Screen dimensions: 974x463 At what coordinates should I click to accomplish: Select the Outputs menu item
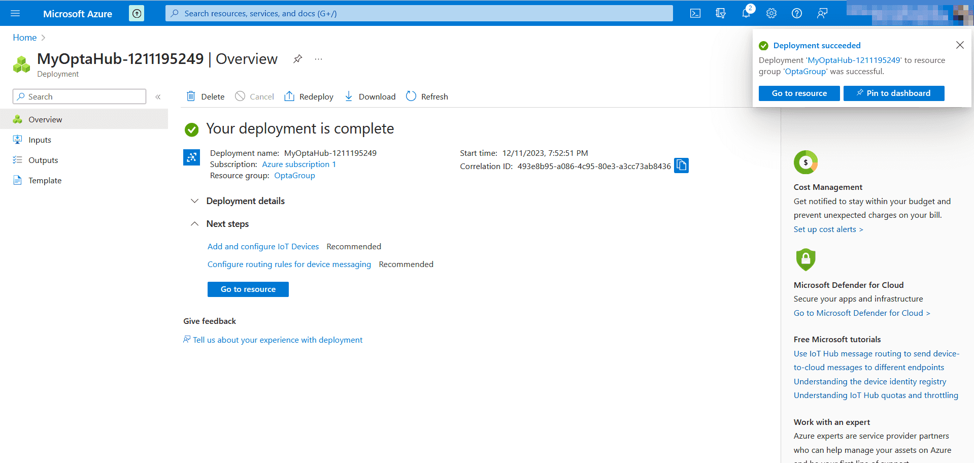[x=43, y=160]
